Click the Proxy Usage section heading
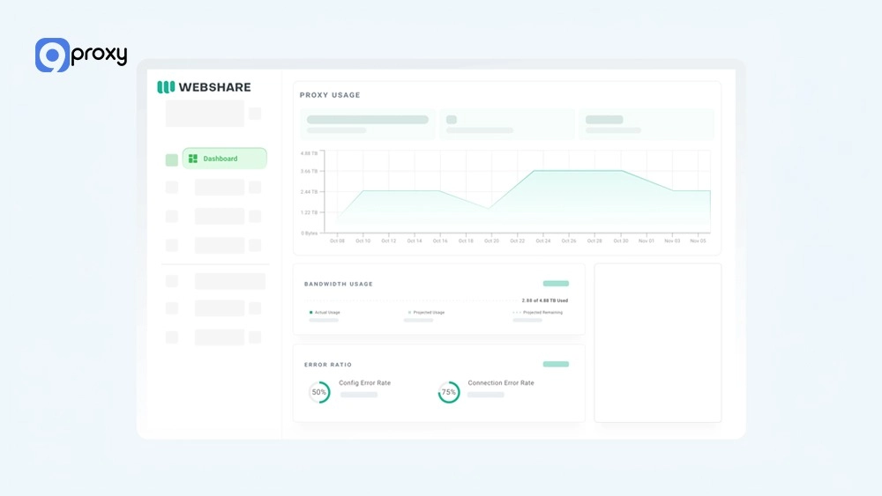This screenshot has width=882, height=496. click(x=330, y=95)
